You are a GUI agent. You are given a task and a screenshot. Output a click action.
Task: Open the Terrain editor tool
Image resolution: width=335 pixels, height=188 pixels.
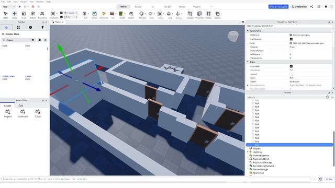pos(94,14)
